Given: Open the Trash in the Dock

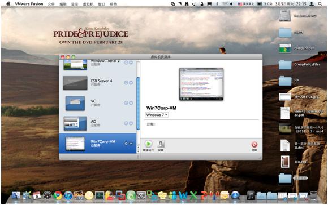Looking at the screenshot, I should click(x=313, y=195).
